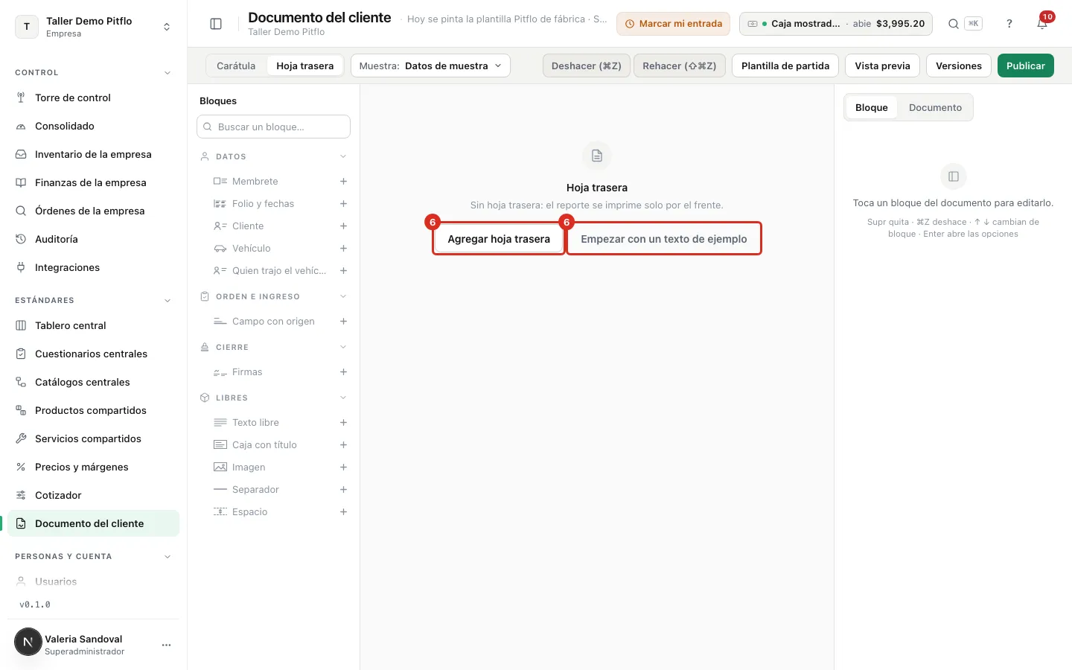Image resolution: width=1072 pixels, height=670 pixels.
Task: Go to Torre de control
Action: pyautogui.click(x=94, y=98)
